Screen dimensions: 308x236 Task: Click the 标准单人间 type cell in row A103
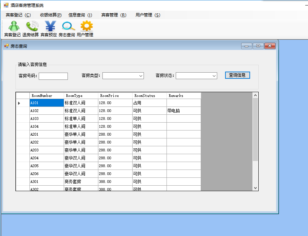click(x=81, y=119)
